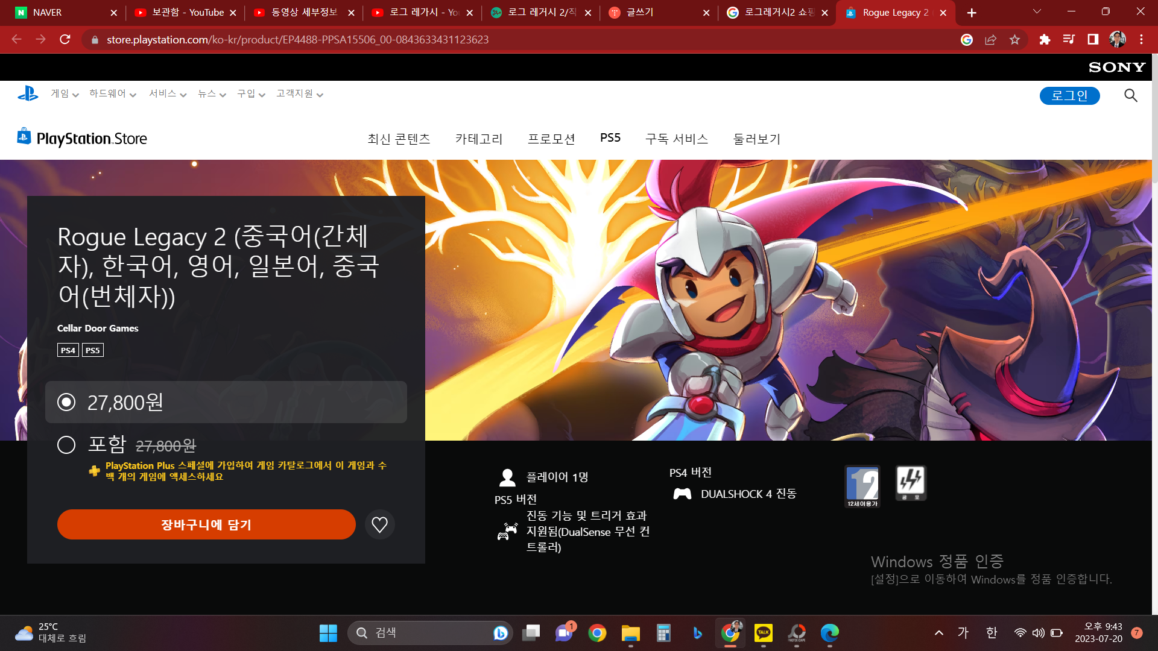Open File Explorer from the taskbar

[x=630, y=633]
